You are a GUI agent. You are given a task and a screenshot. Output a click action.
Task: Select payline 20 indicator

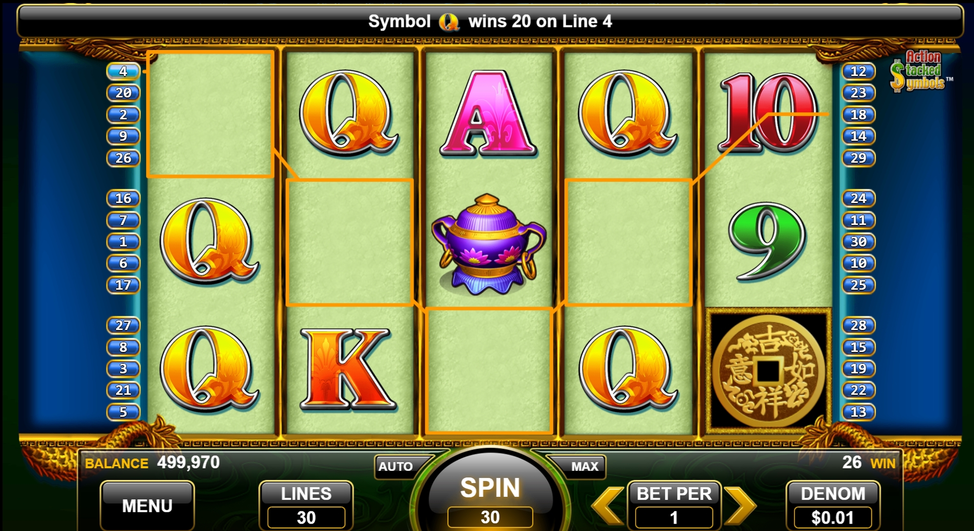tap(123, 93)
